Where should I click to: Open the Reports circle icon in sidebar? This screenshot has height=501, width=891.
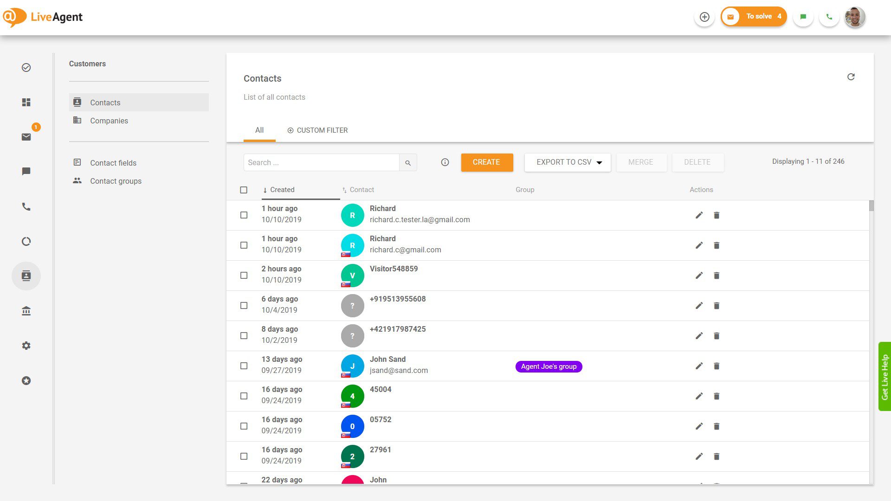tap(26, 241)
